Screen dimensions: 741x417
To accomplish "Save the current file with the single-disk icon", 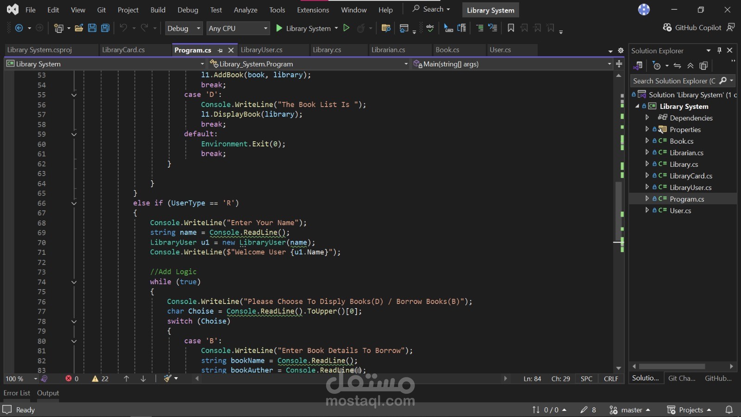I will point(92,28).
